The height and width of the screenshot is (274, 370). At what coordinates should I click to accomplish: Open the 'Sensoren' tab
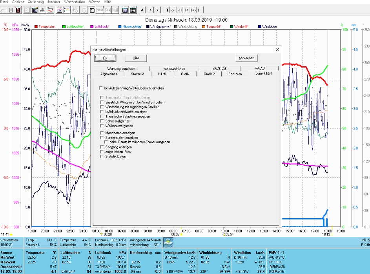click(x=235, y=74)
